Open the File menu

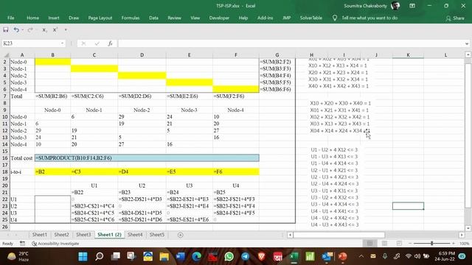11,18
